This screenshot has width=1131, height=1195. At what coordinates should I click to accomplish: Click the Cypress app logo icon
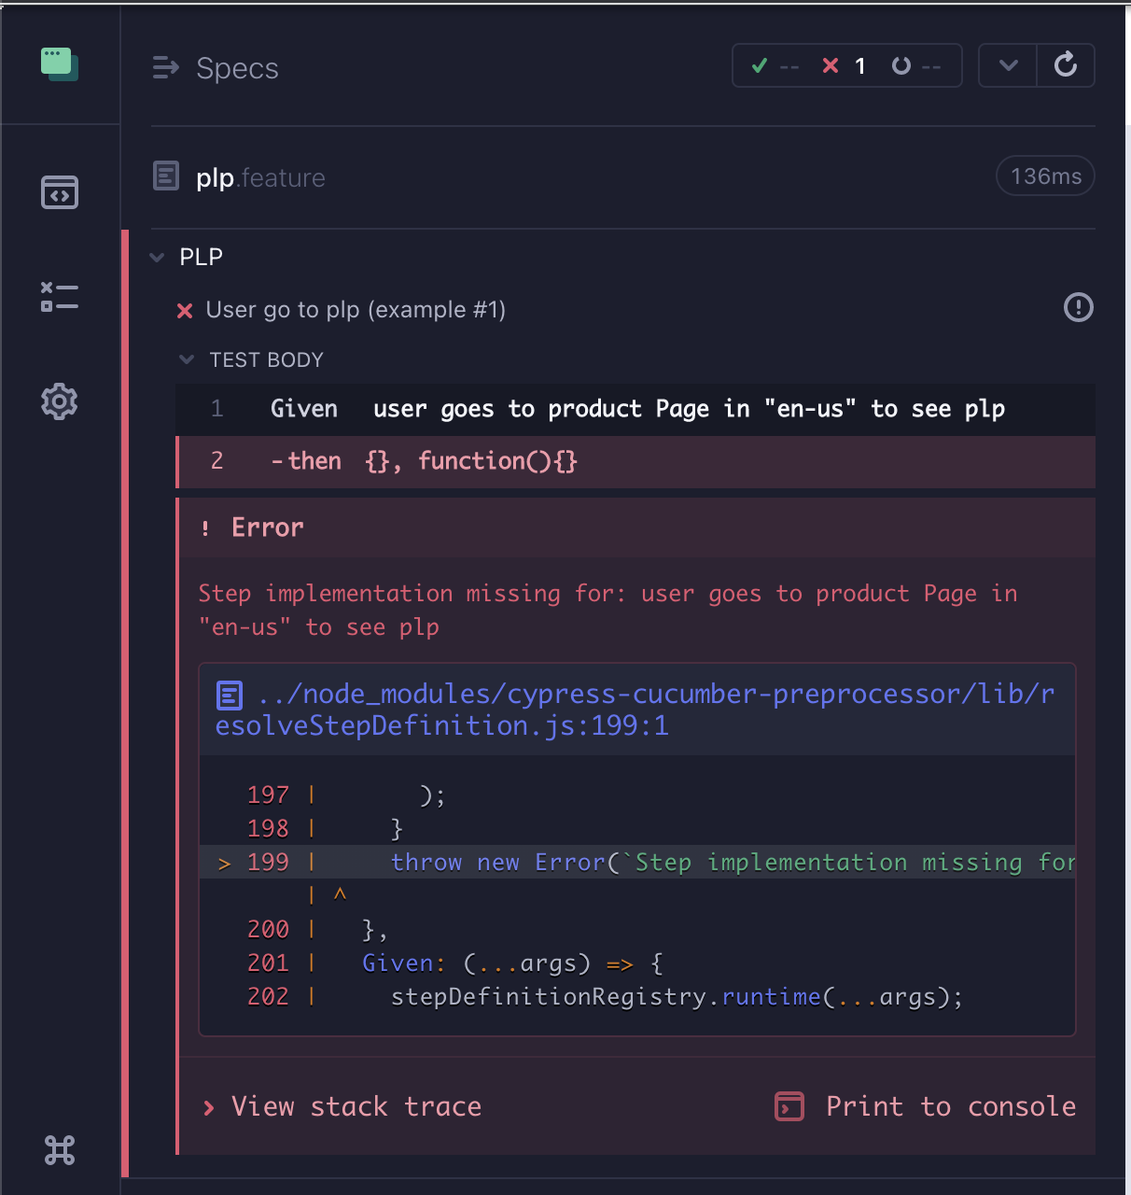[x=60, y=64]
